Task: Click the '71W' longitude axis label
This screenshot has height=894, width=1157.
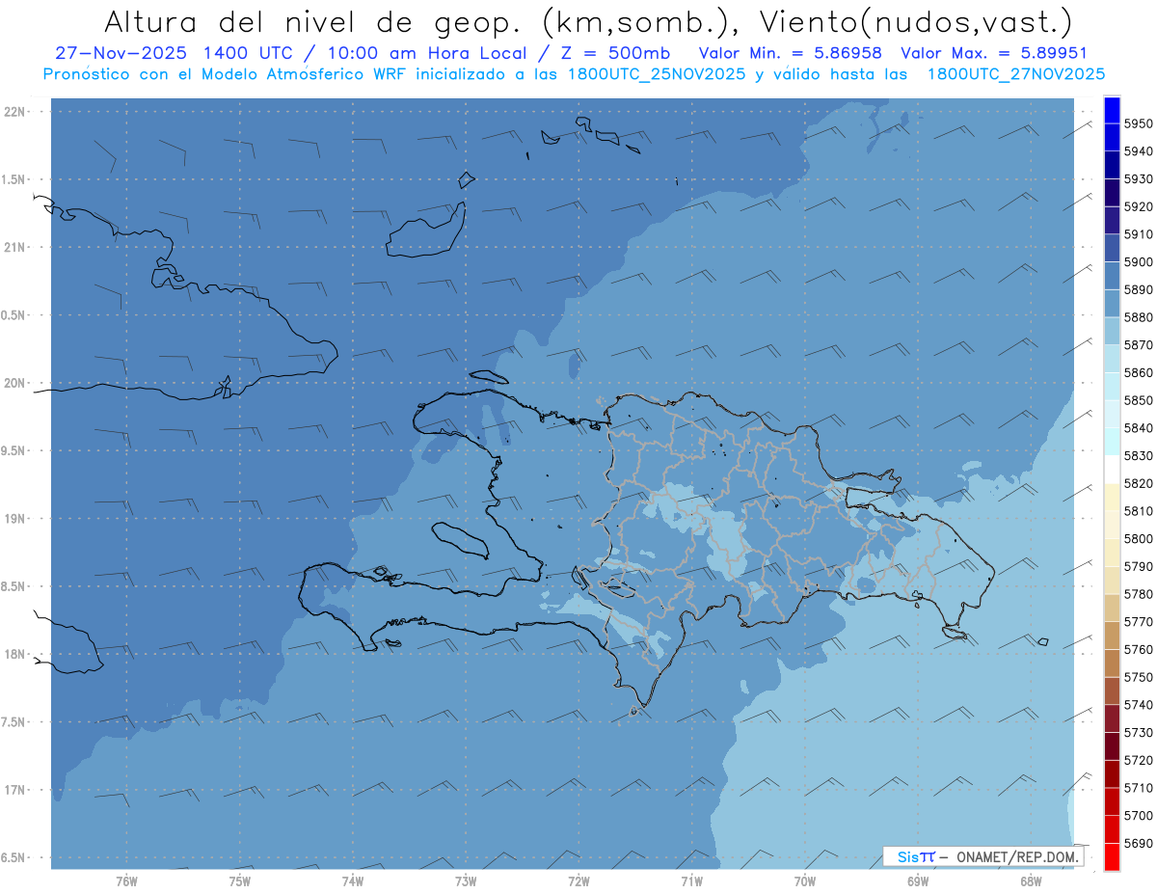Action: (x=691, y=880)
